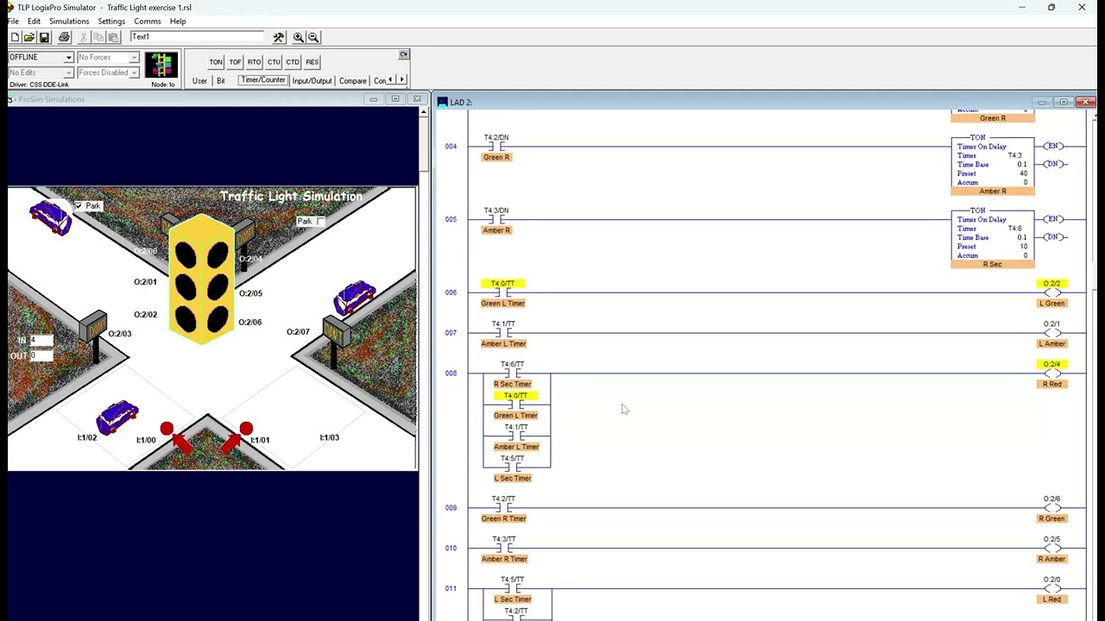Open the Settings menu
Viewport: 1105px width, 621px height.
click(x=111, y=21)
